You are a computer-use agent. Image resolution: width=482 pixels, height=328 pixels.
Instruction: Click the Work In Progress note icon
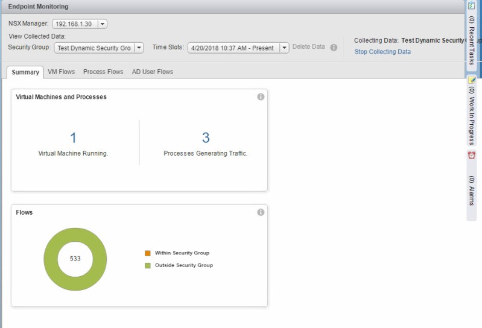click(472, 80)
